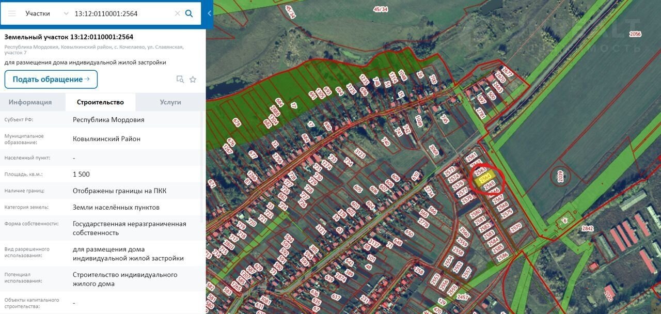
Task: Switch to the Информация tab
Action: tap(30, 102)
